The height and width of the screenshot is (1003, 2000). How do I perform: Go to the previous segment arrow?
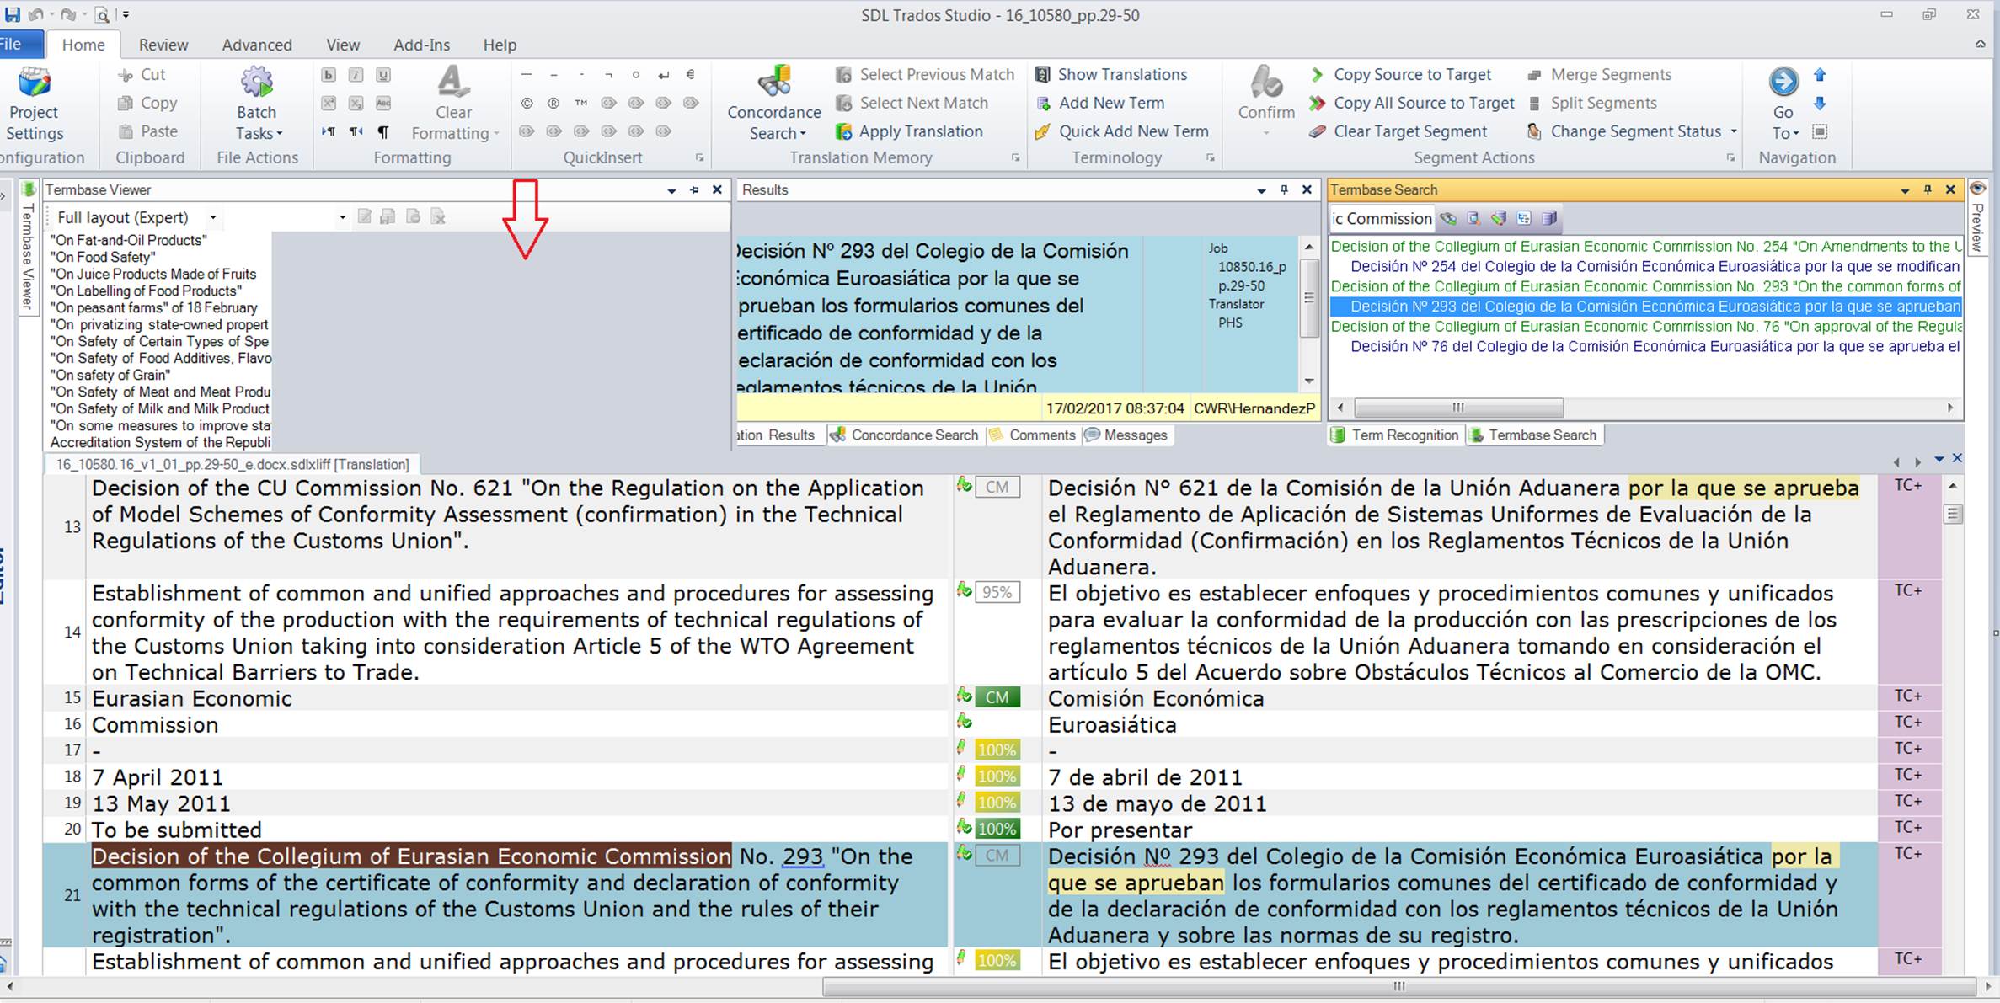click(1820, 75)
